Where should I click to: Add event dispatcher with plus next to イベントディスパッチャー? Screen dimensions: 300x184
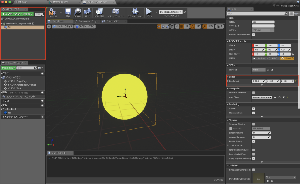coord(42,117)
